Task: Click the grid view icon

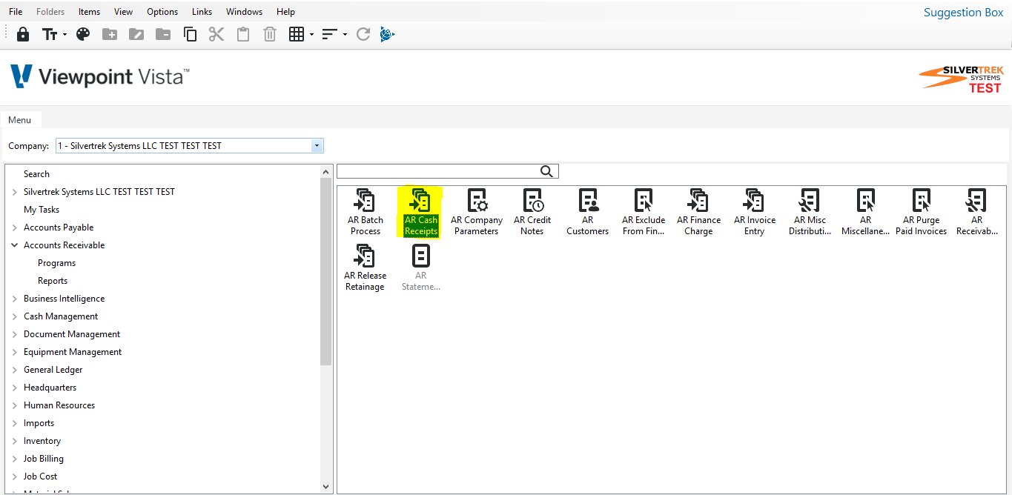Action: tap(297, 34)
